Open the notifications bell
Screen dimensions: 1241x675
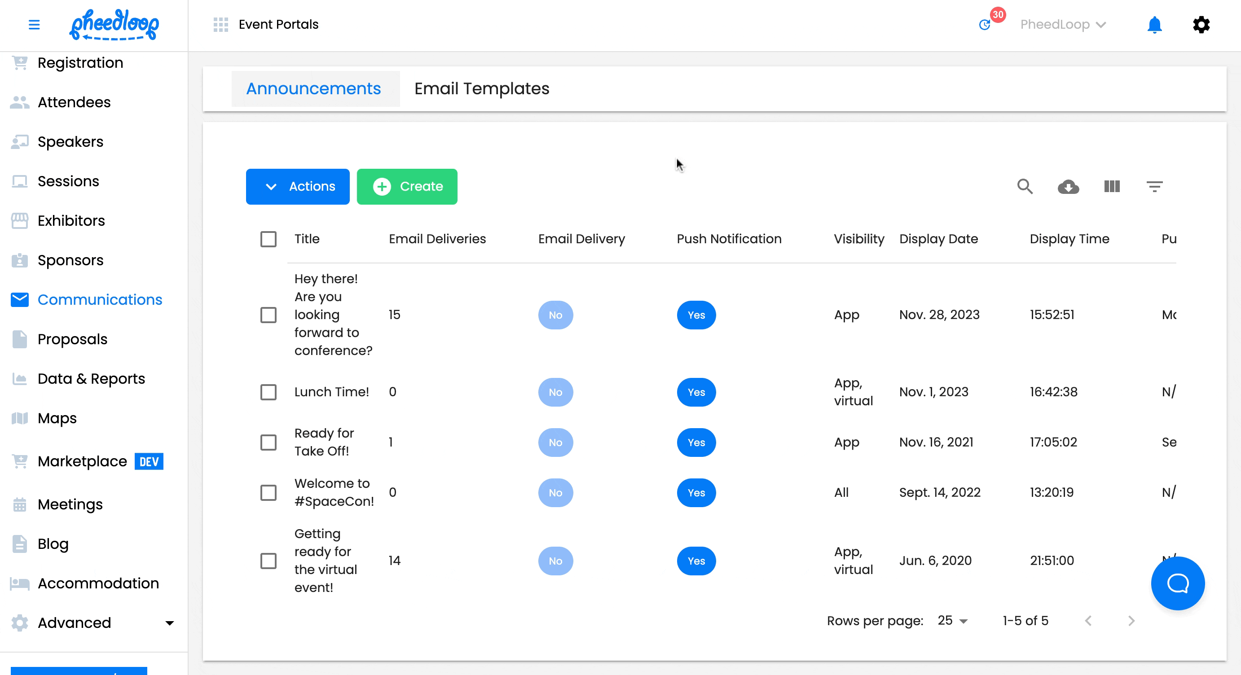coord(1154,25)
